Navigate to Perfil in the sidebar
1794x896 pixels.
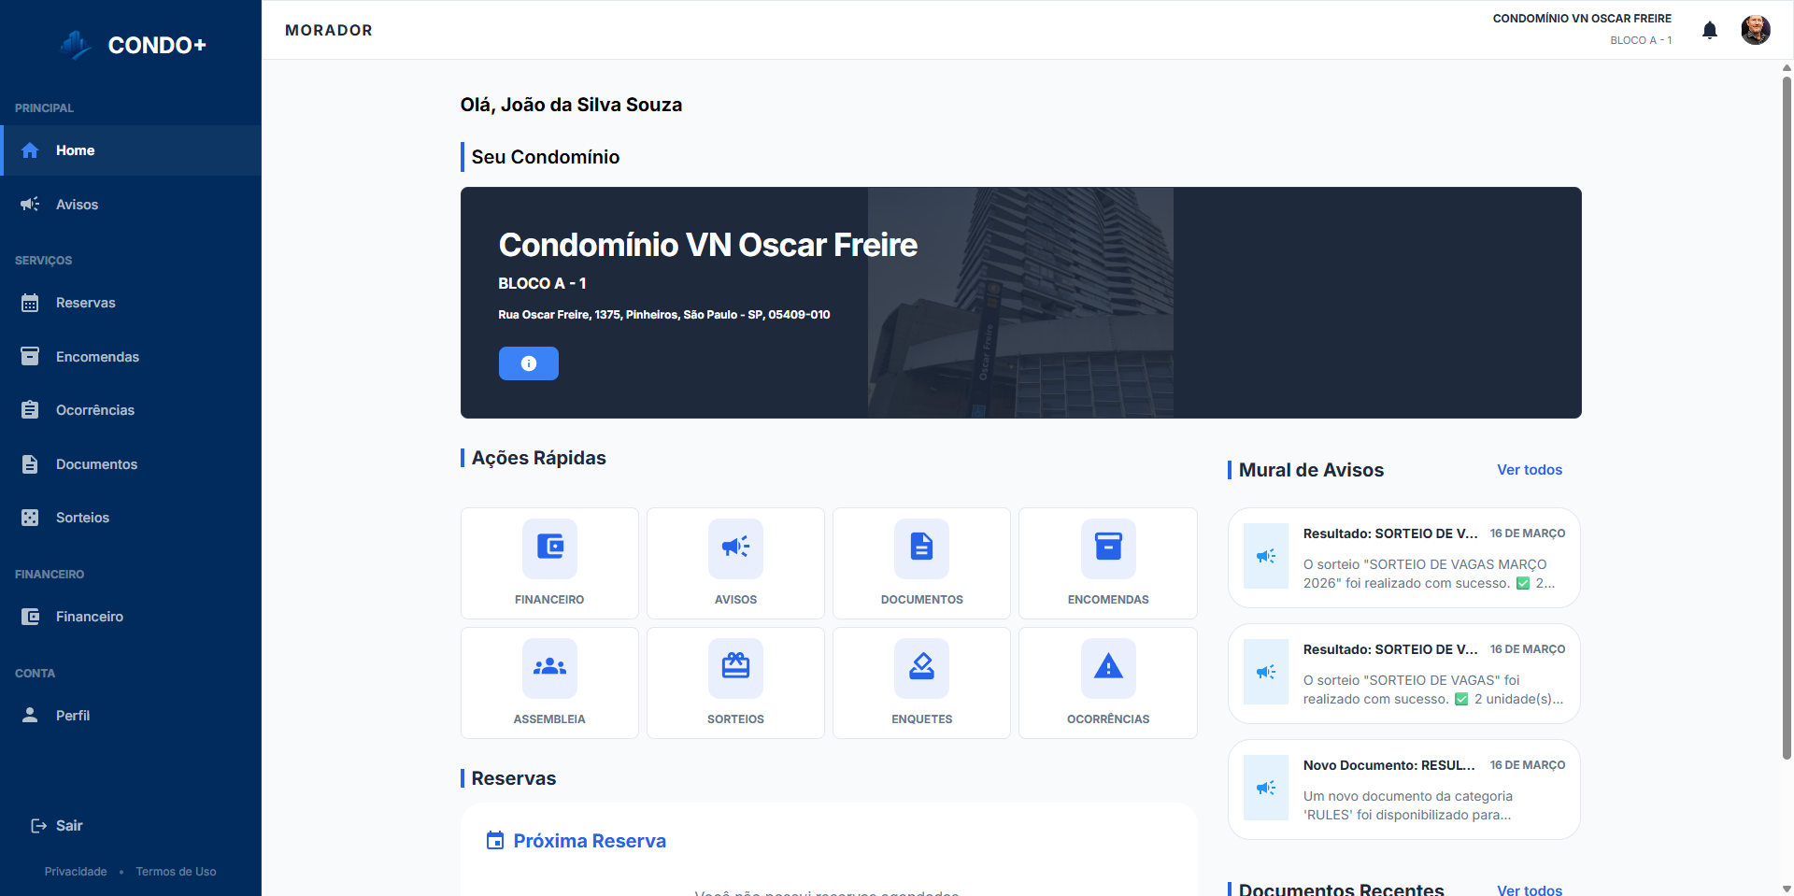73,716
